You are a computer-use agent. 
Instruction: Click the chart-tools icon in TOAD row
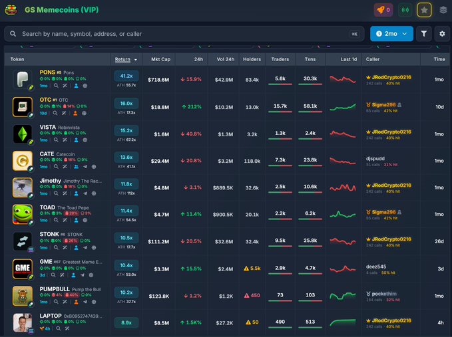coord(65,220)
